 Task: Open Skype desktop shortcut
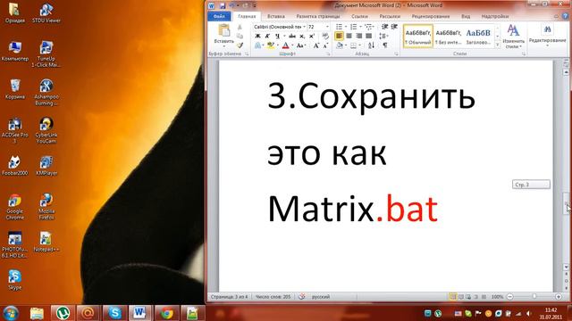coord(15,279)
